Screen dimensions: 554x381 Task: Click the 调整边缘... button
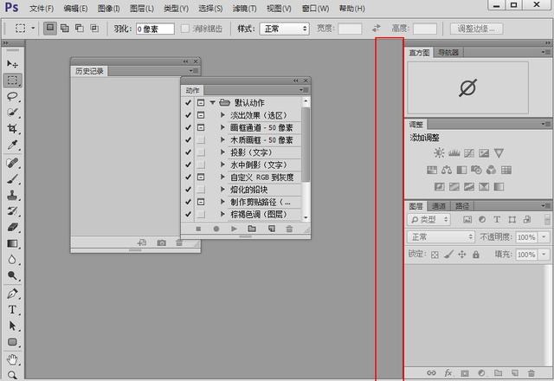coord(476,29)
